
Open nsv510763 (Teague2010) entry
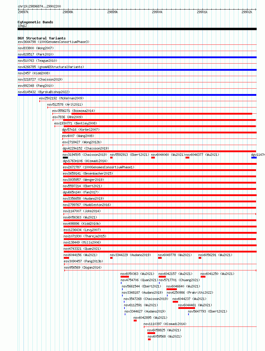[38, 61]
